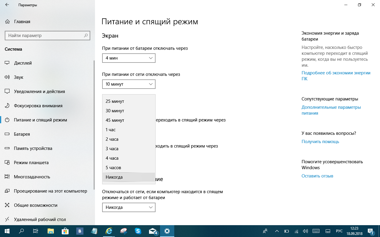Open the Дисплей settings section
This screenshot has height=237, width=380.
click(47, 63)
